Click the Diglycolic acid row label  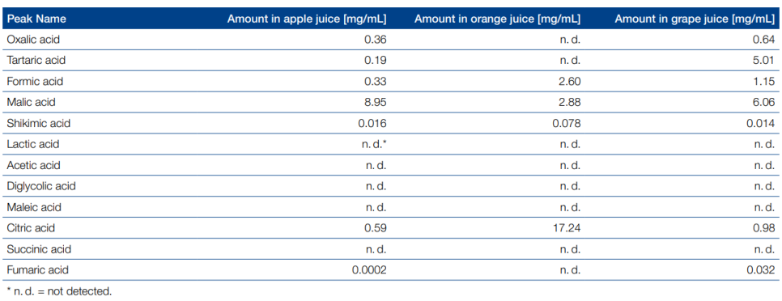click(41, 186)
